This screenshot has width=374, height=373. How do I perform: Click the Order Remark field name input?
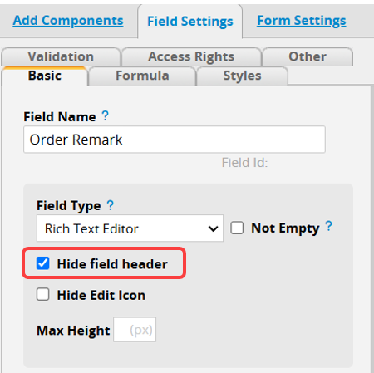175,140
